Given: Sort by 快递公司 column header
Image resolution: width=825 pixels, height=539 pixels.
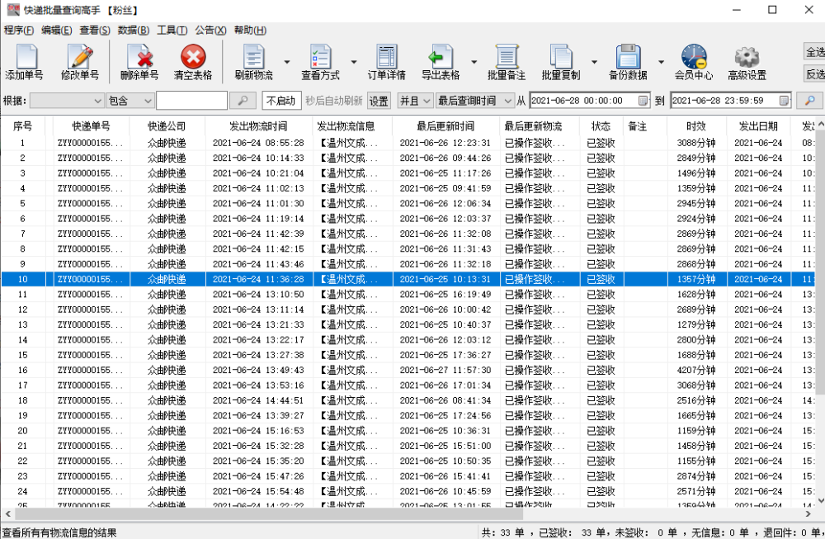Looking at the screenshot, I should tap(167, 126).
